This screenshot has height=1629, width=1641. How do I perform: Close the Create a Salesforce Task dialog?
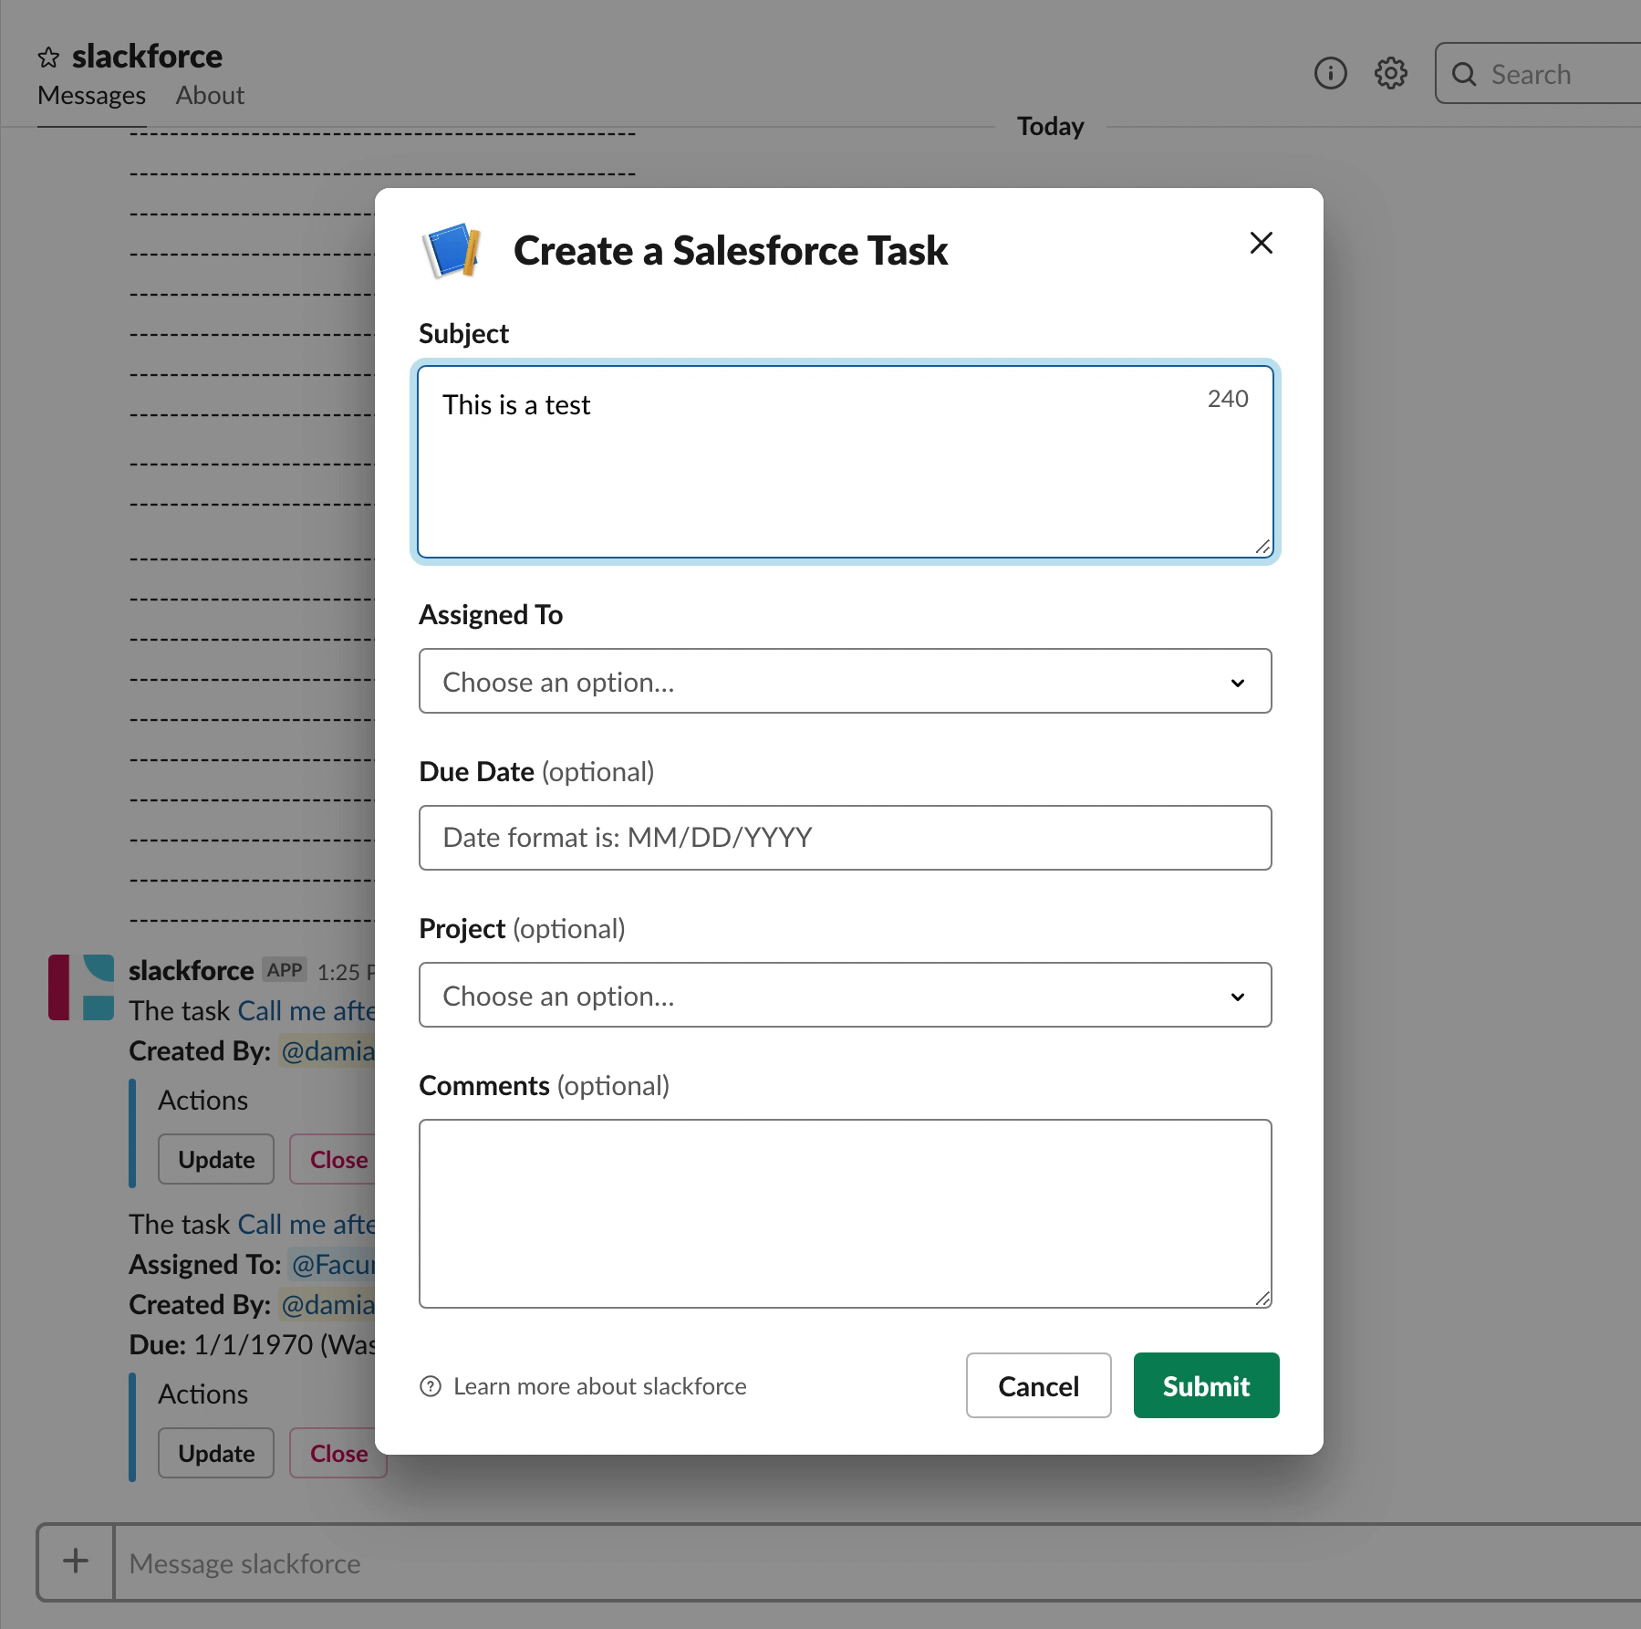coord(1261,243)
